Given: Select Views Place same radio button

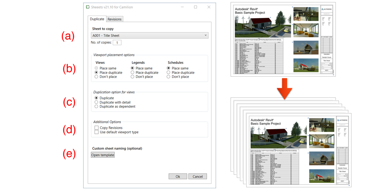Looking at the screenshot, I should coord(97,68).
